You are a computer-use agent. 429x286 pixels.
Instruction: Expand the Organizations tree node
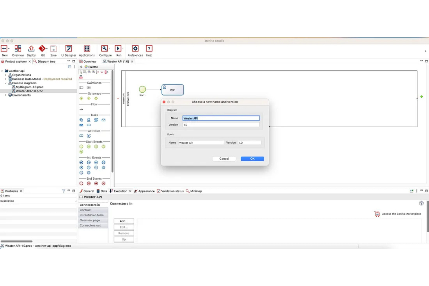click(x=6, y=75)
